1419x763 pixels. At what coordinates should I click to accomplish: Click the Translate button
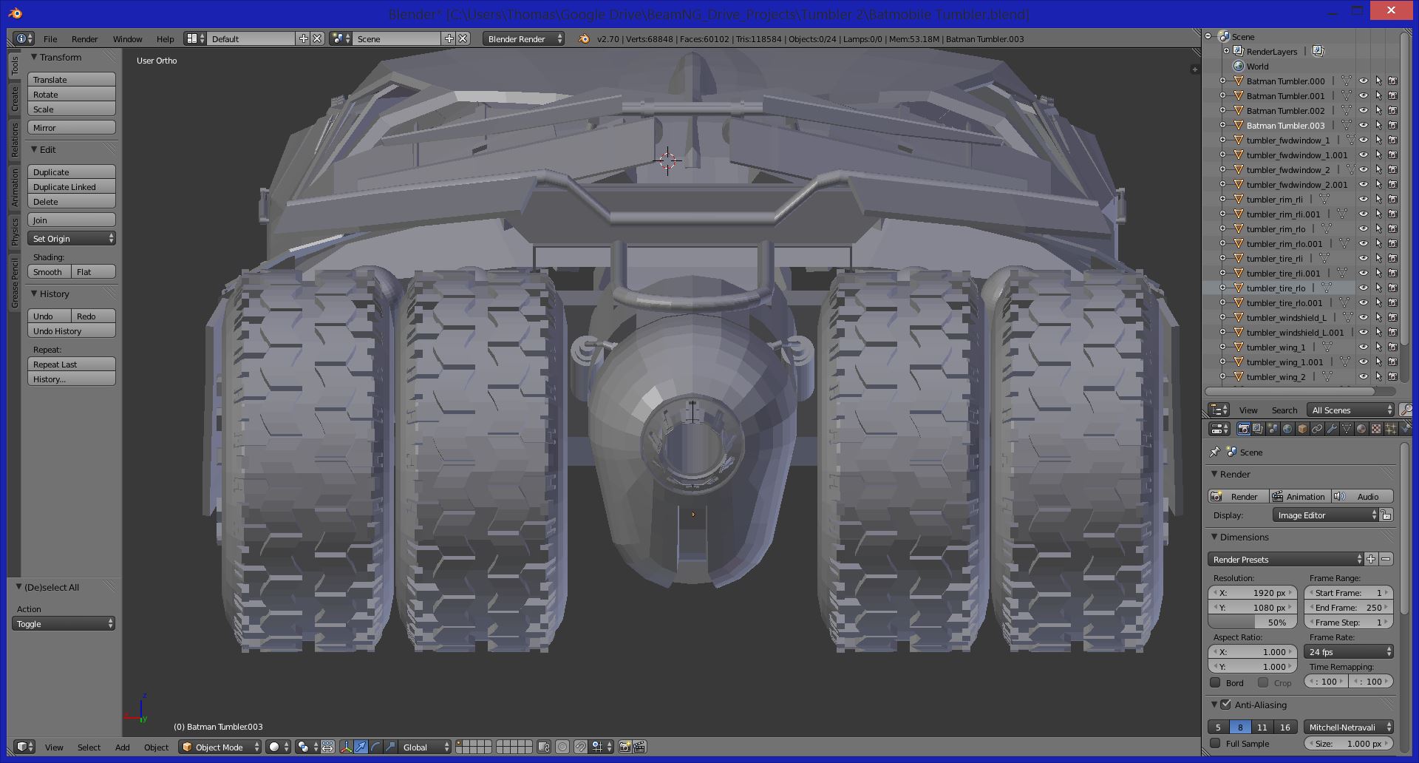pos(72,79)
